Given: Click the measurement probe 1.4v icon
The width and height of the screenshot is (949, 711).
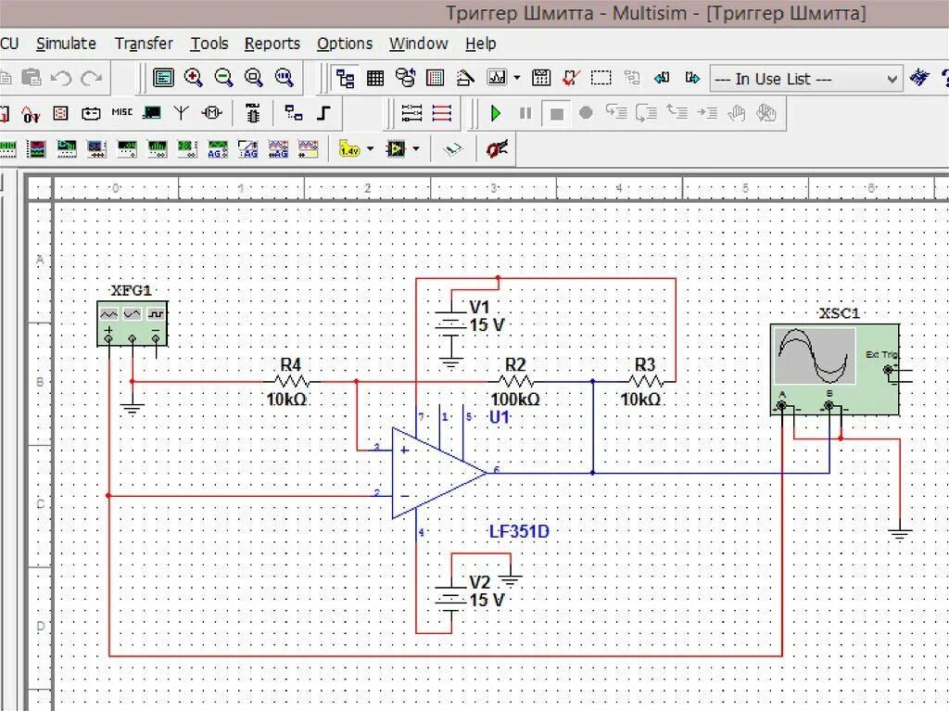Looking at the screenshot, I should (349, 149).
